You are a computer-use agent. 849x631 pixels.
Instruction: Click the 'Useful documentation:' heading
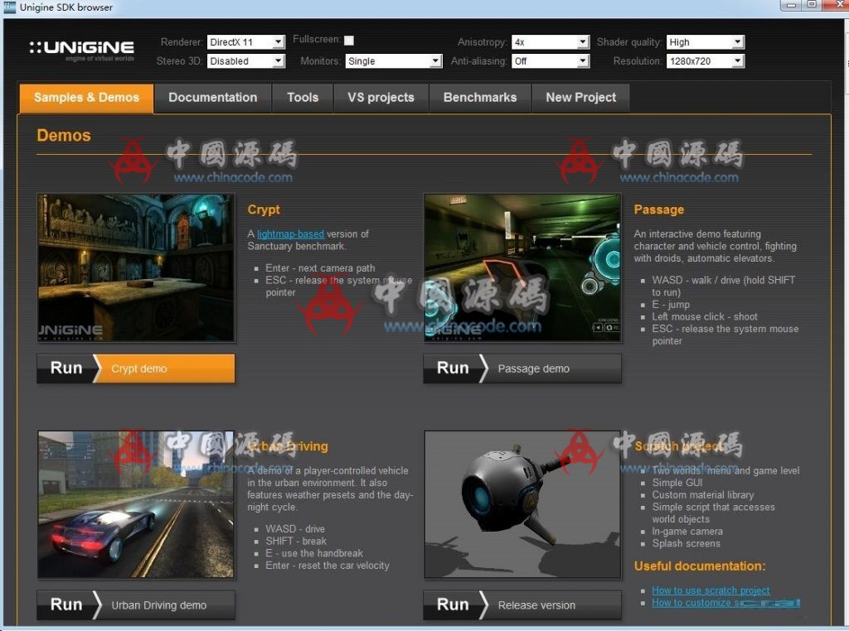(700, 566)
